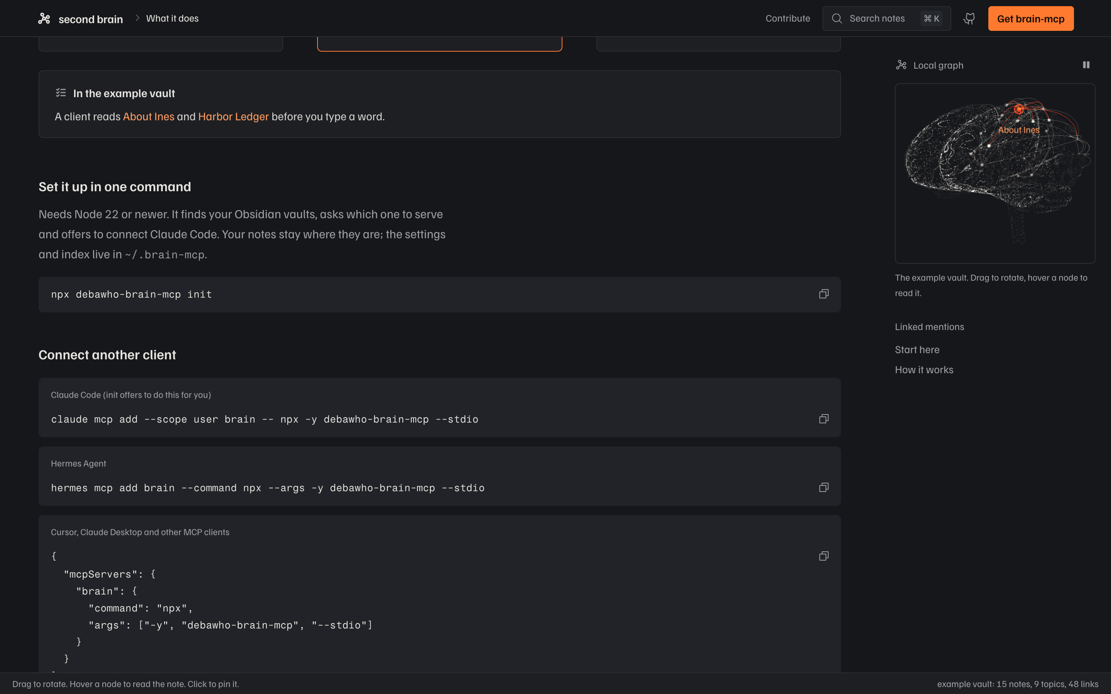Click the What it does breadcrumb
The image size is (1111, 694).
(172, 19)
